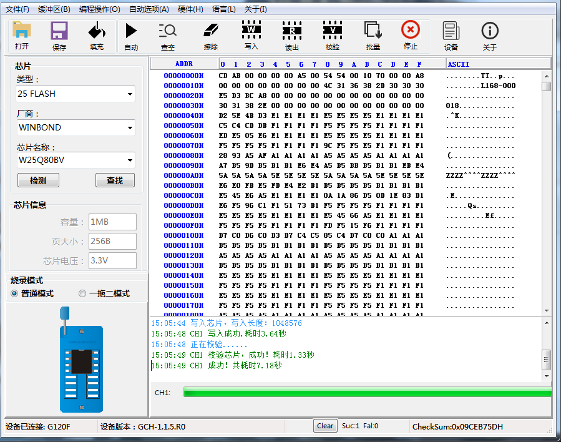Click log line '写入成功.耗时3.64秒'
The width and height of the screenshot is (561, 442).
[247, 334]
